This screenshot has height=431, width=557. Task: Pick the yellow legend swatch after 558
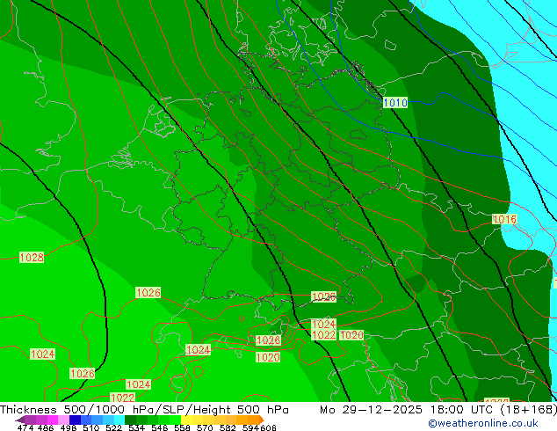(x=186, y=420)
